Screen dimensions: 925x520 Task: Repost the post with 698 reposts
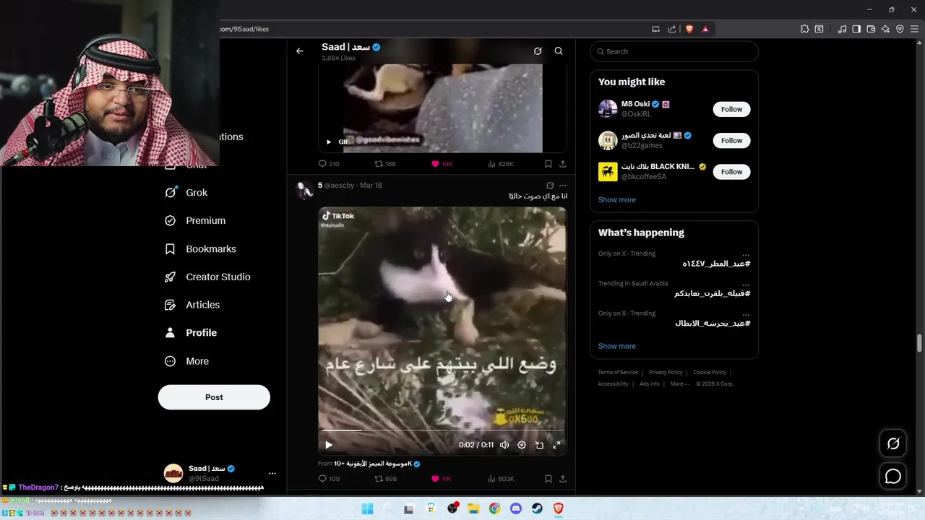point(385,479)
